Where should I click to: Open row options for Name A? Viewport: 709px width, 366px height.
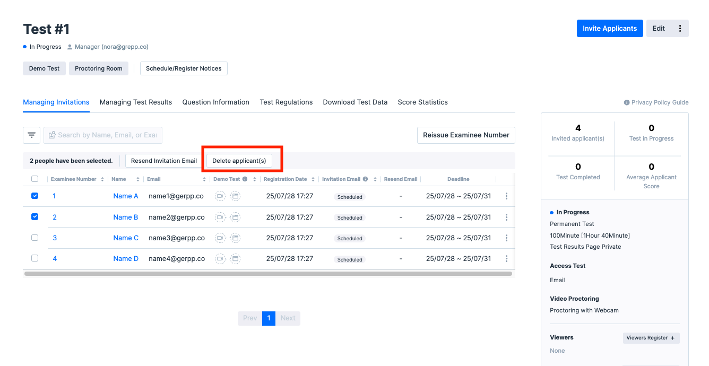coord(506,196)
